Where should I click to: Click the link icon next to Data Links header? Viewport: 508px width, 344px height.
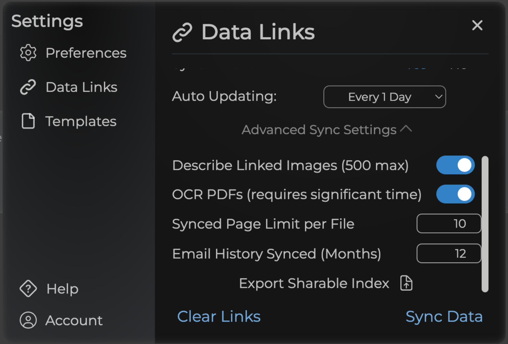183,32
